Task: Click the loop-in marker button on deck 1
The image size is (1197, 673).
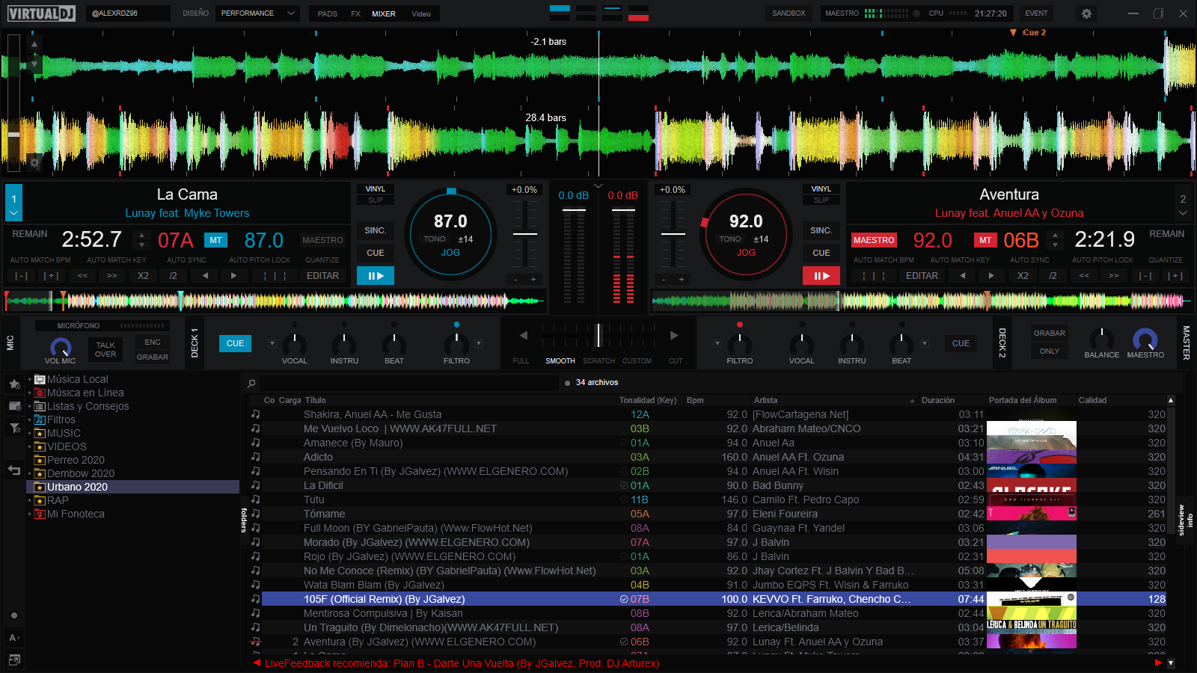Action: pyautogui.click(x=22, y=276)
